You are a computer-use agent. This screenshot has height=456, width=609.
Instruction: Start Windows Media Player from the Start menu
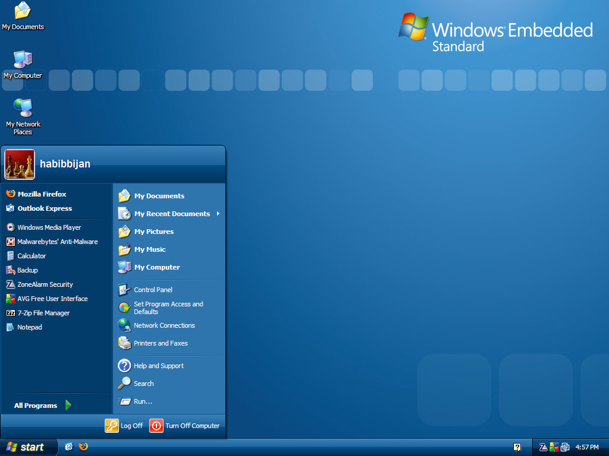pyautogui.click(x=56, y=227)
